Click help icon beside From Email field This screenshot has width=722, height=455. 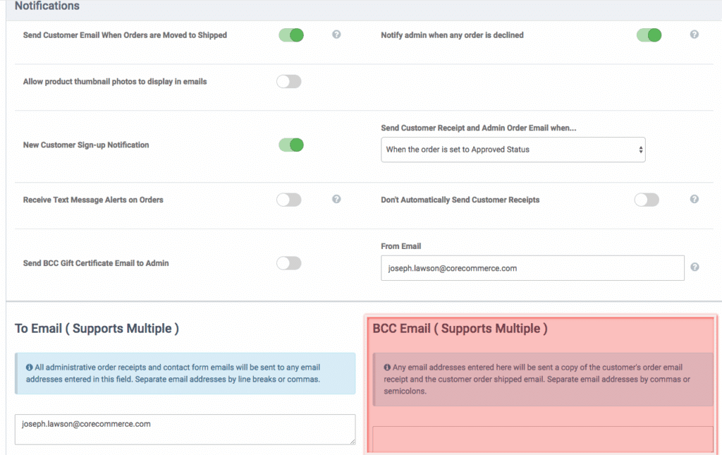694,267
